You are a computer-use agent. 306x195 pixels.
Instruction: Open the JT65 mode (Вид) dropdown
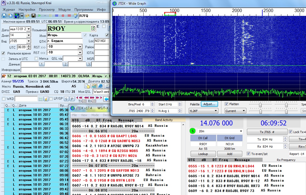pos(29,41)
